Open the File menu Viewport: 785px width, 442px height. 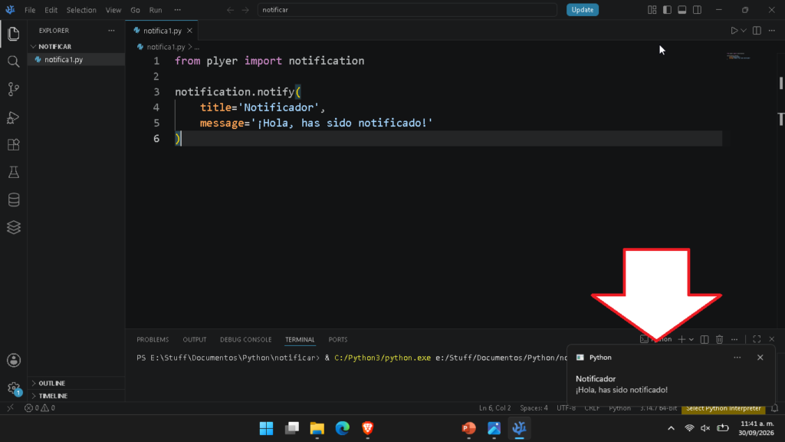[30, 9]
